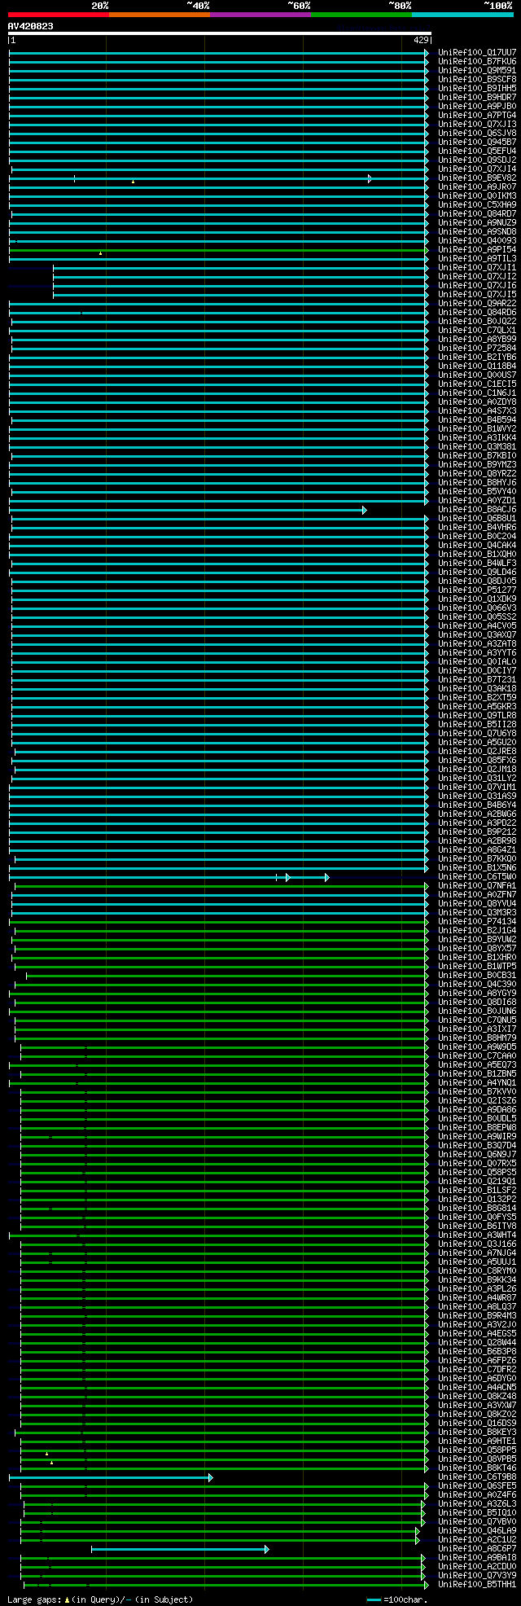Open hit UniRef100_Q6B8U1

(x=477, y=519)
